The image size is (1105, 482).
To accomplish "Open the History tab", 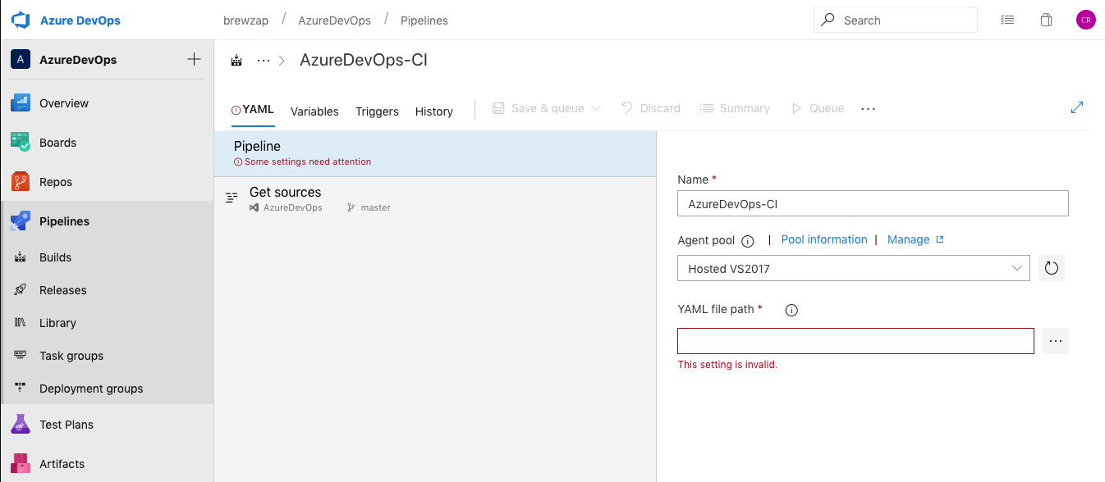I will (x=433, y=111).
